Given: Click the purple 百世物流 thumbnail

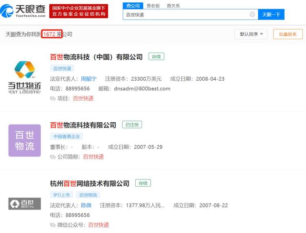Looking at the screenshot, I should tap(24, 140).
